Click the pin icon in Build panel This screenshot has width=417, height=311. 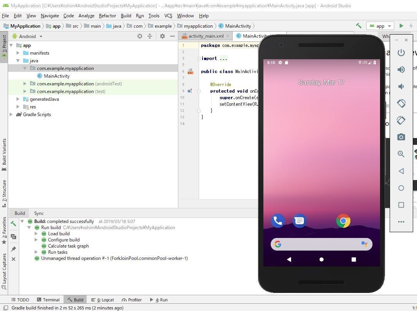pos(13,249)
